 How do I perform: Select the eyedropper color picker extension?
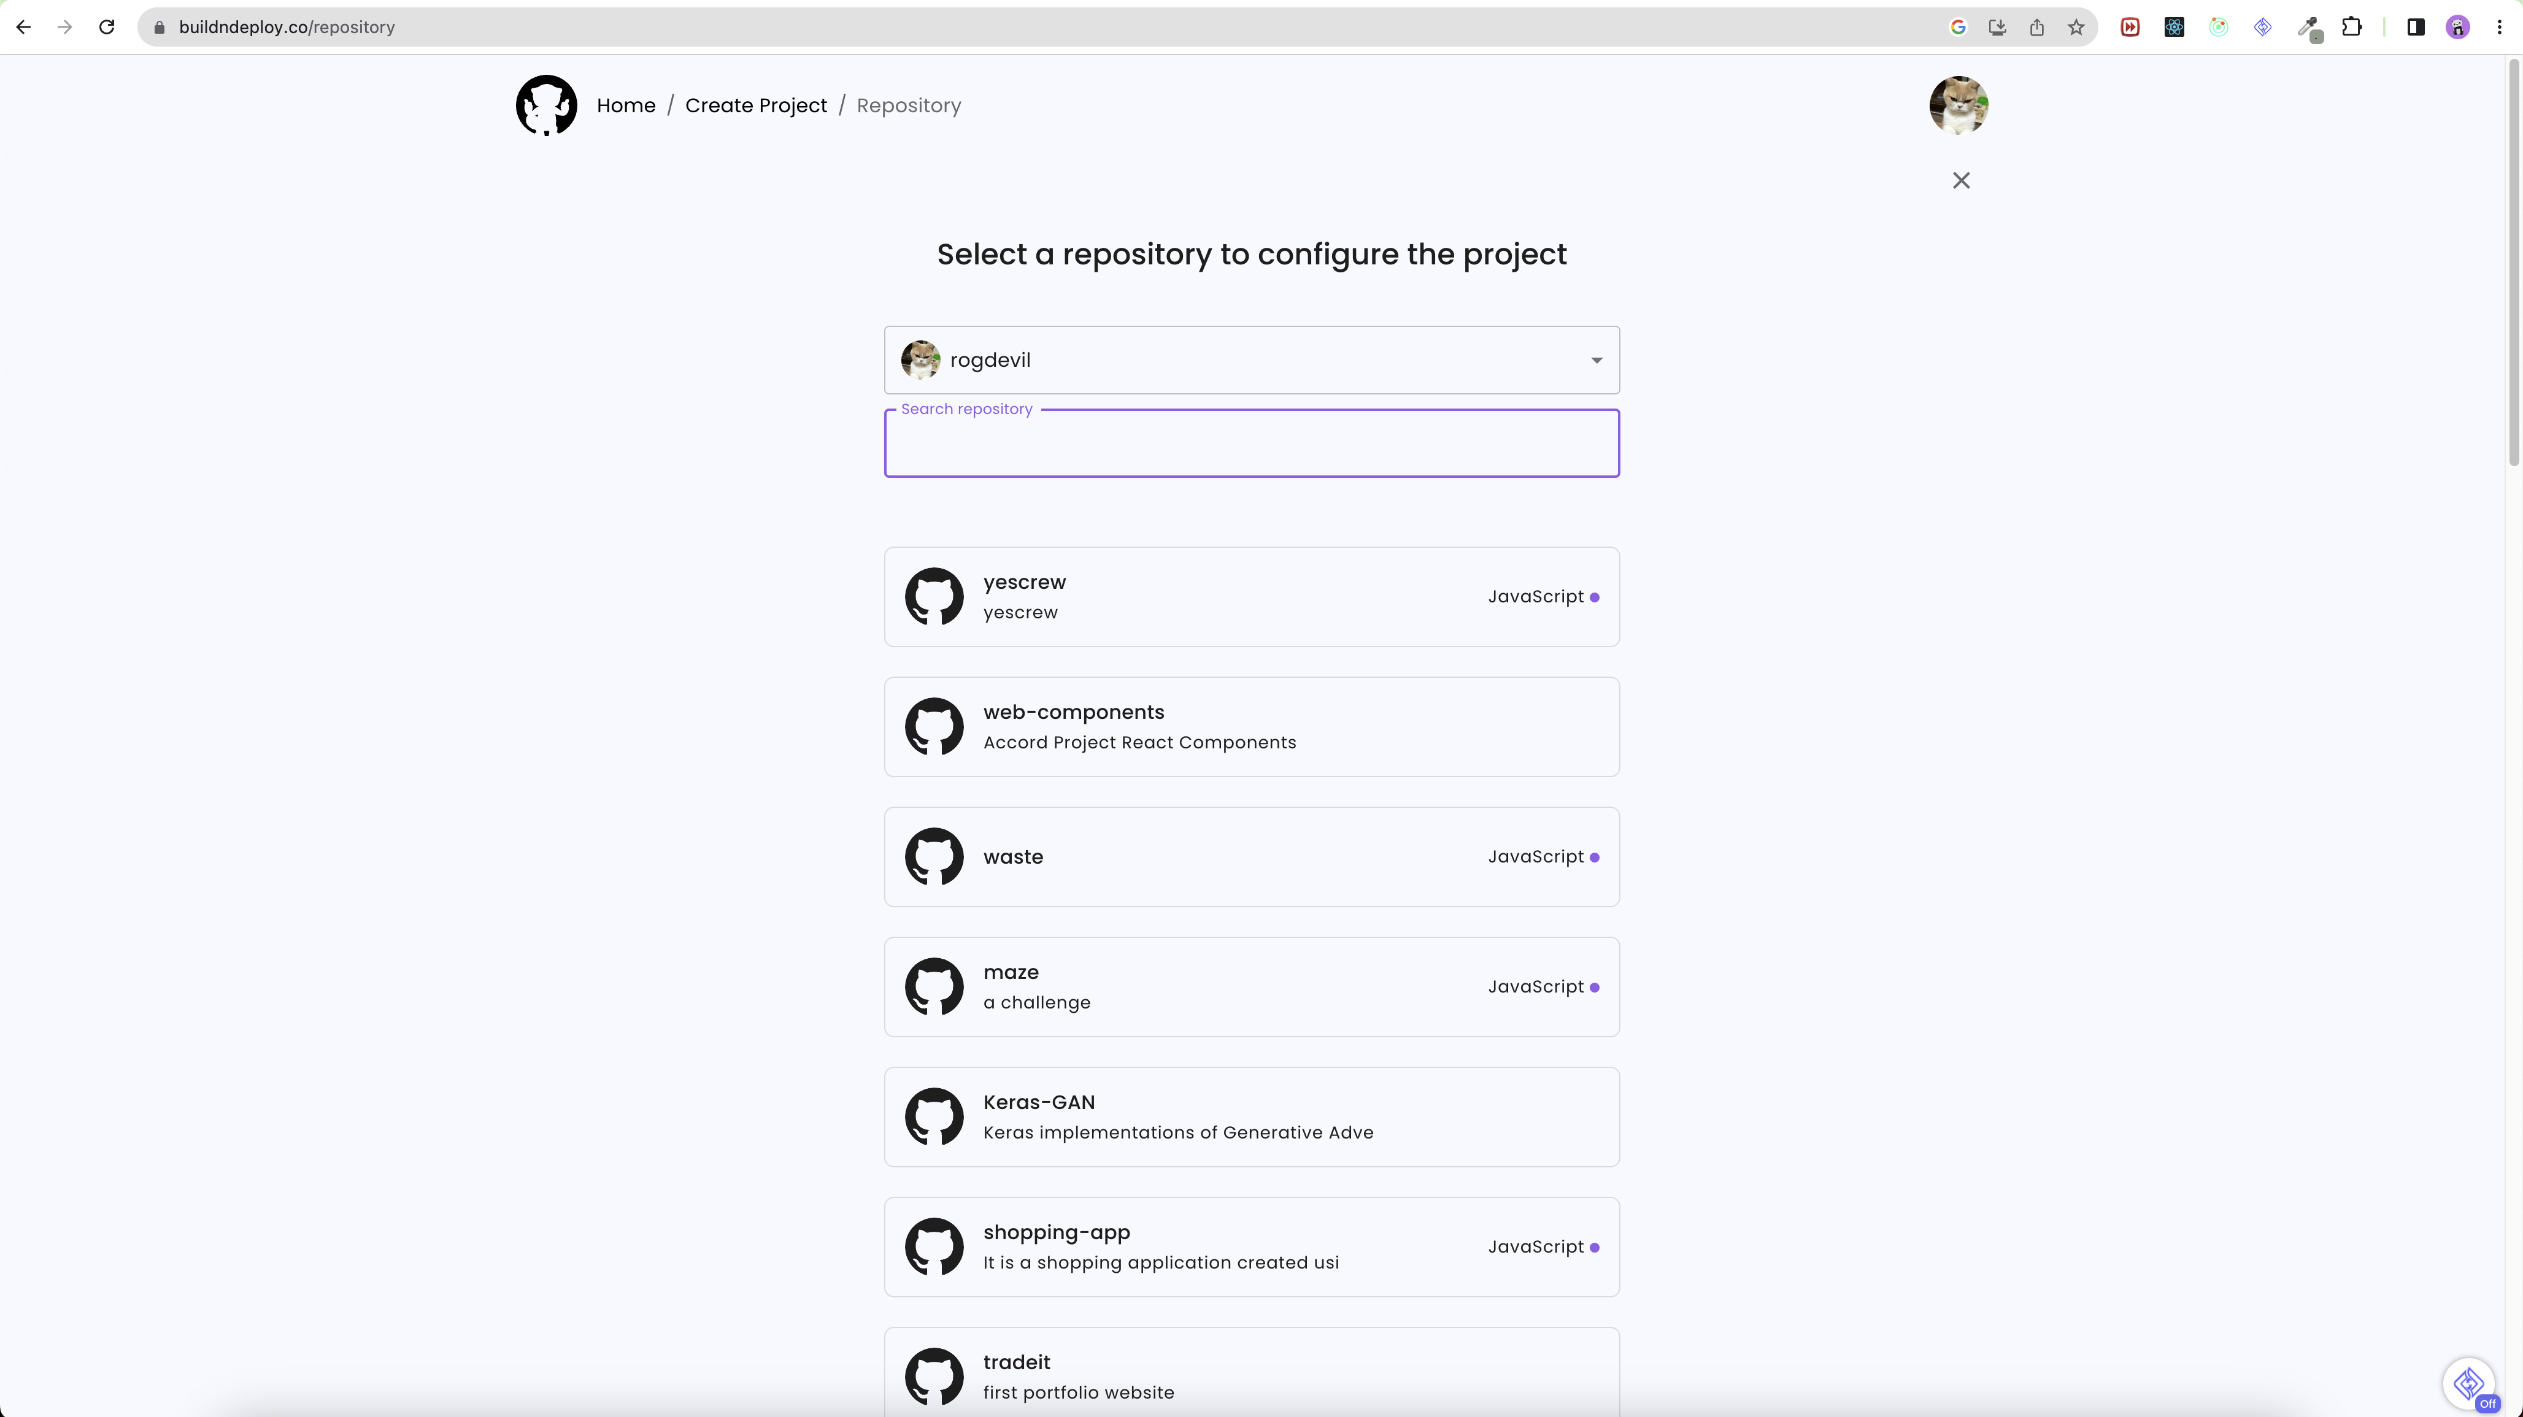2309,26
